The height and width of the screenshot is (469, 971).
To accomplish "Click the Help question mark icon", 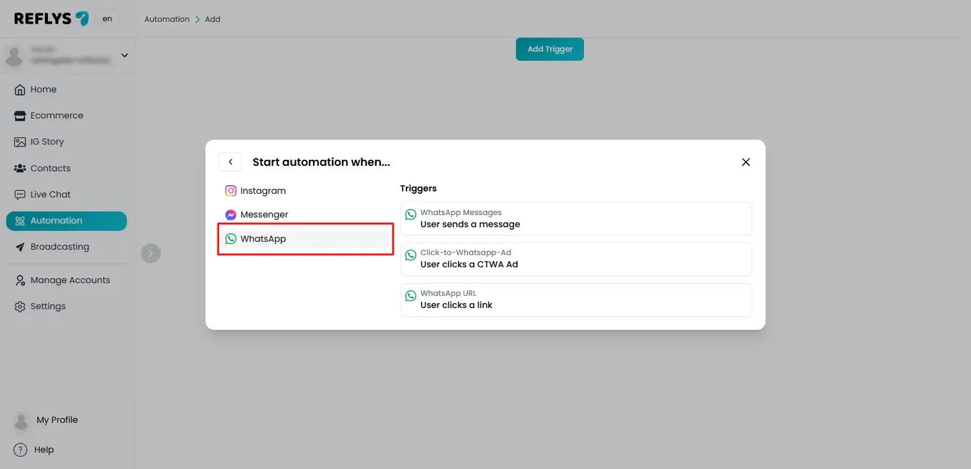I will (x=21, y=450).
